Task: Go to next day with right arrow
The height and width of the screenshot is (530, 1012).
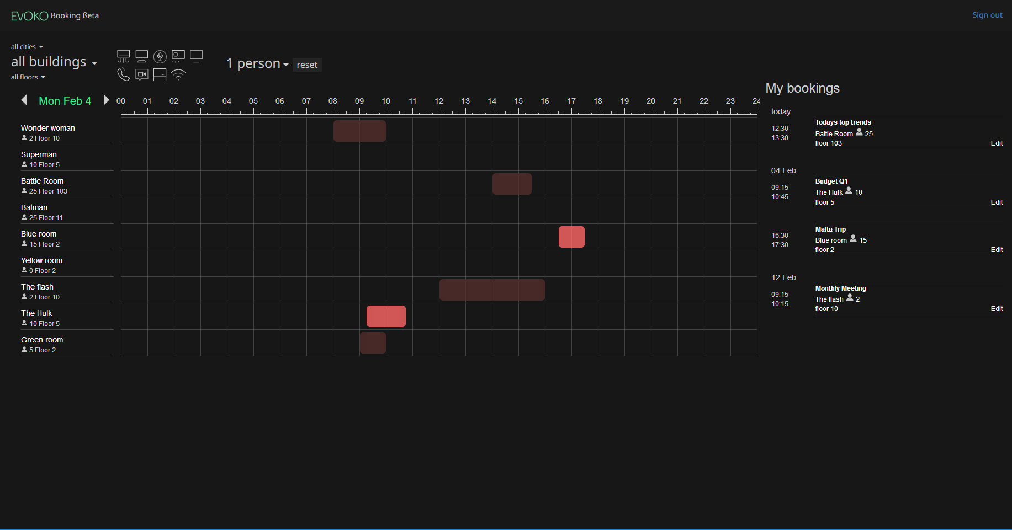Action: (x=106, y=100)
